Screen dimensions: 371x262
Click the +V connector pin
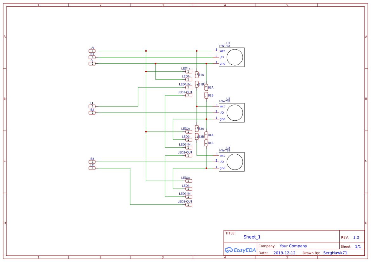(92, 51)
